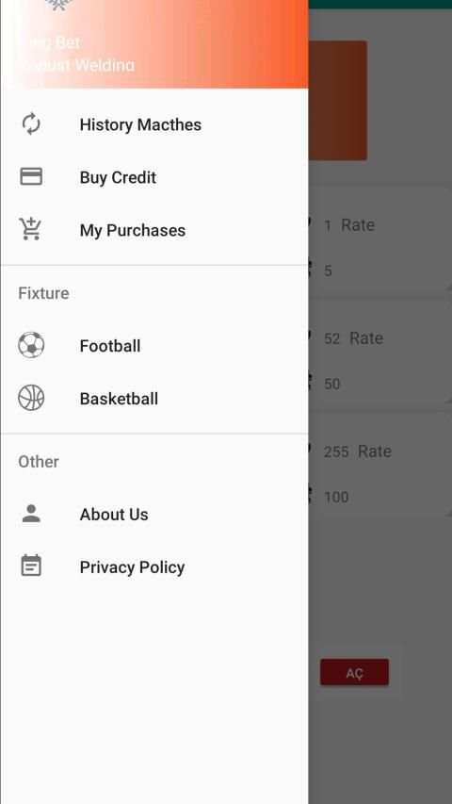This screenshot has height=804, width=452.
Task: Tap the orange banner behind the drawer
Action: (338, 101)
